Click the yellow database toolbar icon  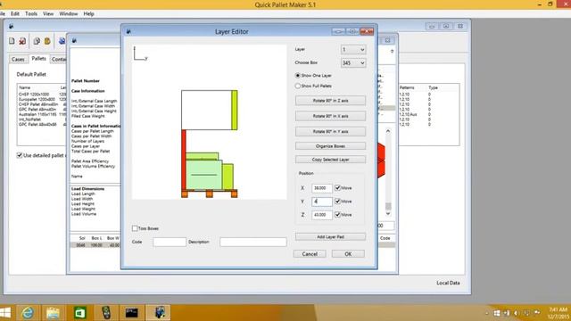pyautogui.click(x=47, y=41)
